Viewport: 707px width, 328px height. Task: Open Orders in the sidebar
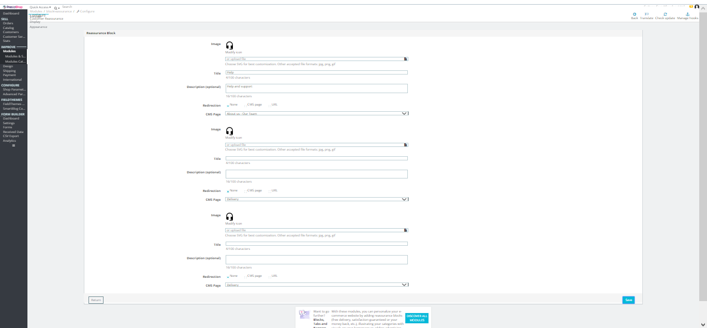(8, 23)
